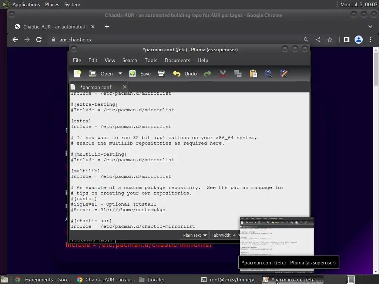Redo with the green arrow icon

(207, 74)
